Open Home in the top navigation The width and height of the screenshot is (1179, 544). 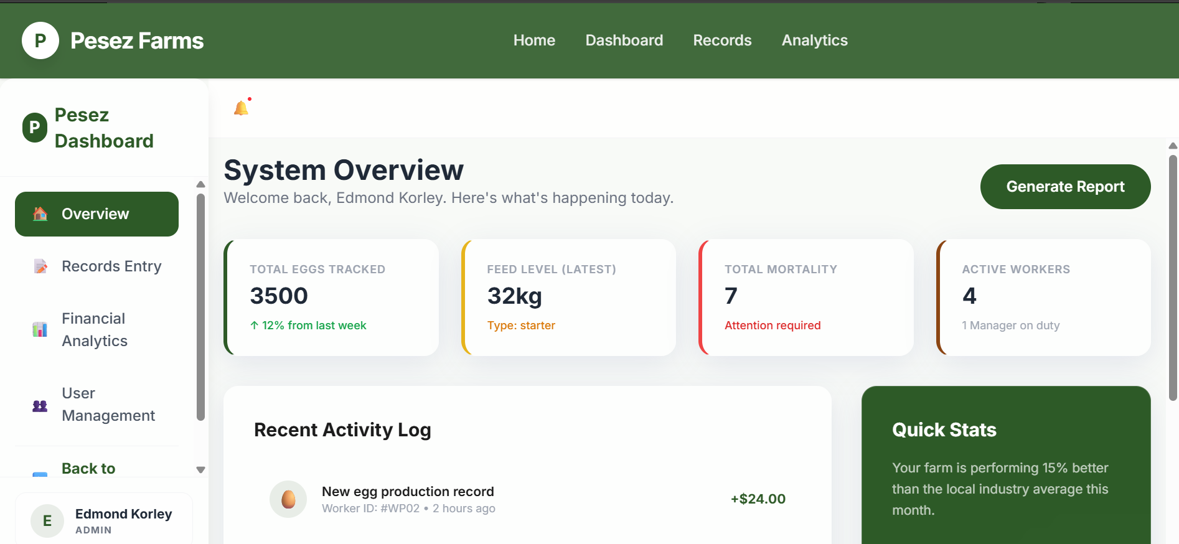pyautogui.click(x=534, y=40)
